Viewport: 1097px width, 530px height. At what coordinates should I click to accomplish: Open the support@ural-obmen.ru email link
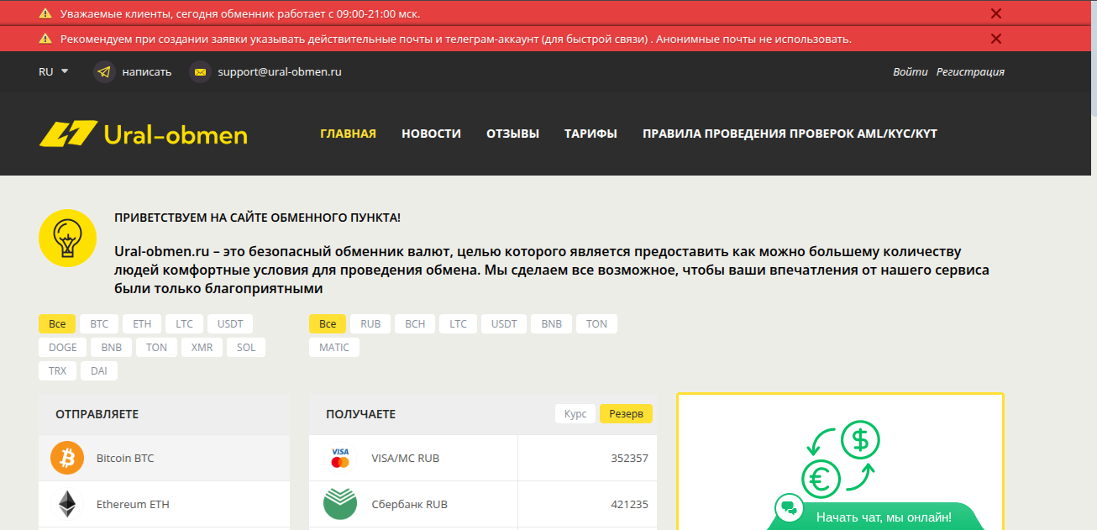[280, 72]
